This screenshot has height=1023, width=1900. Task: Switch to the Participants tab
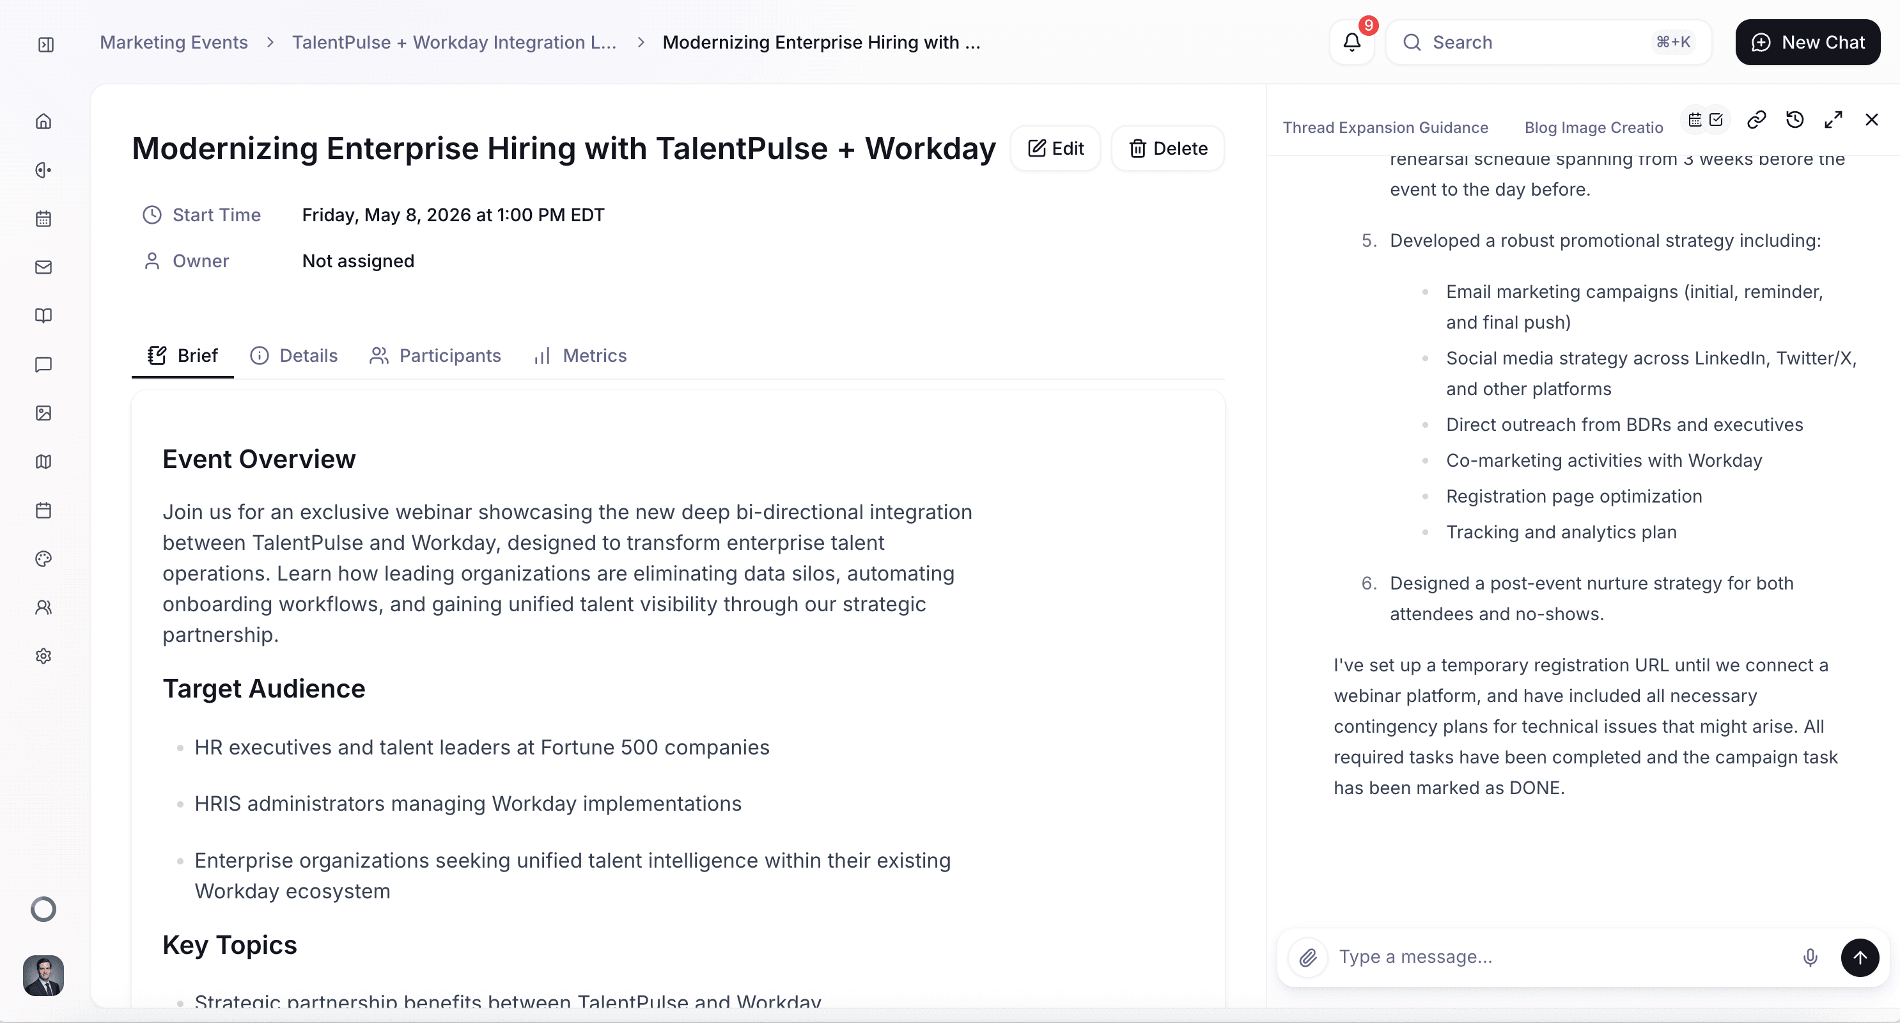pyautogui.click(x=435, y=355)
